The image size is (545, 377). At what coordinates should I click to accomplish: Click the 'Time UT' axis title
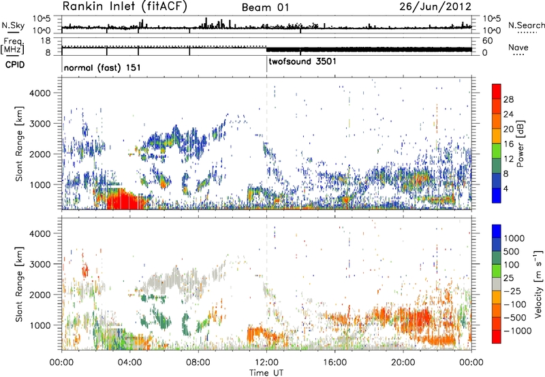pyautogui.click(x=266, y=373)
